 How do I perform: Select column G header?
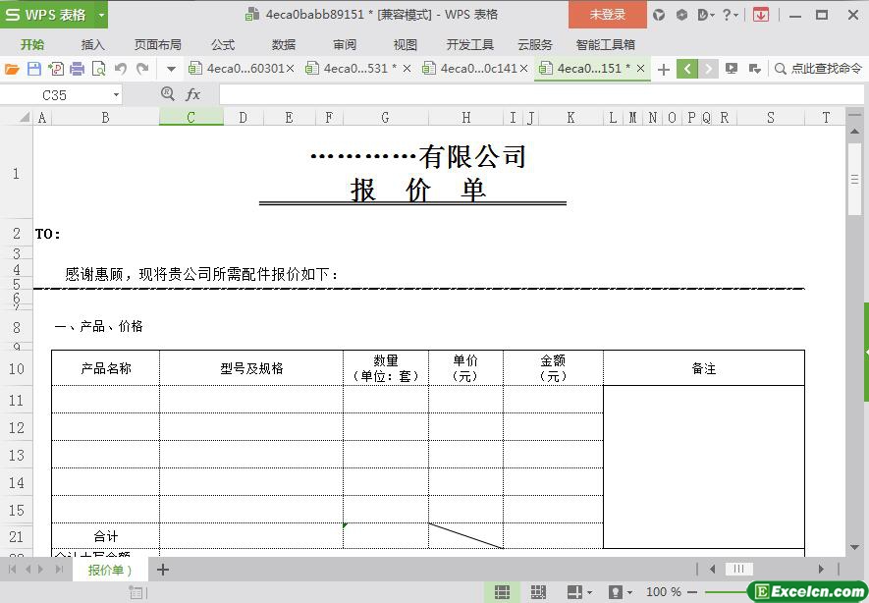click(385, 117)
